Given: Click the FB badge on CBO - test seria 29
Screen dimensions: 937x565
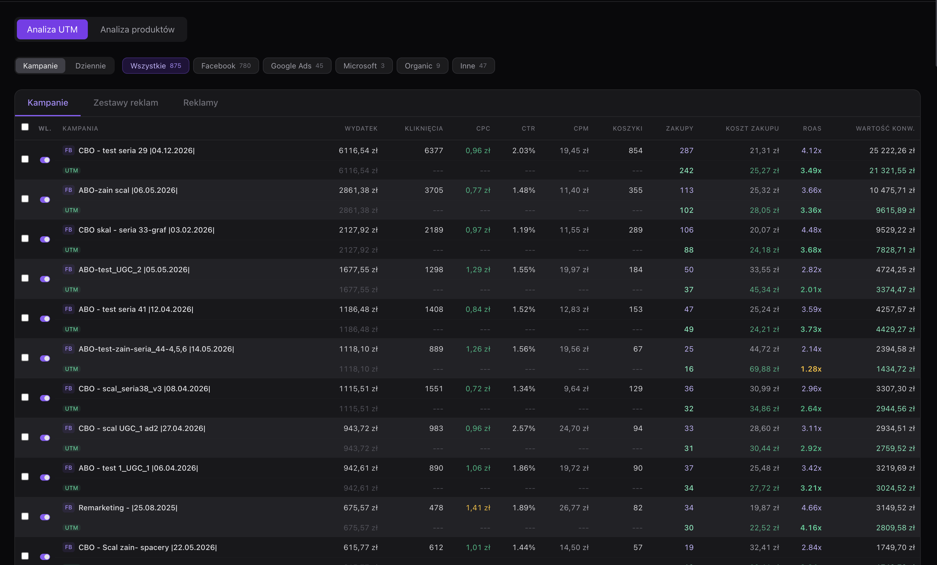Looking at the screenshot, I should coord(68,150).
